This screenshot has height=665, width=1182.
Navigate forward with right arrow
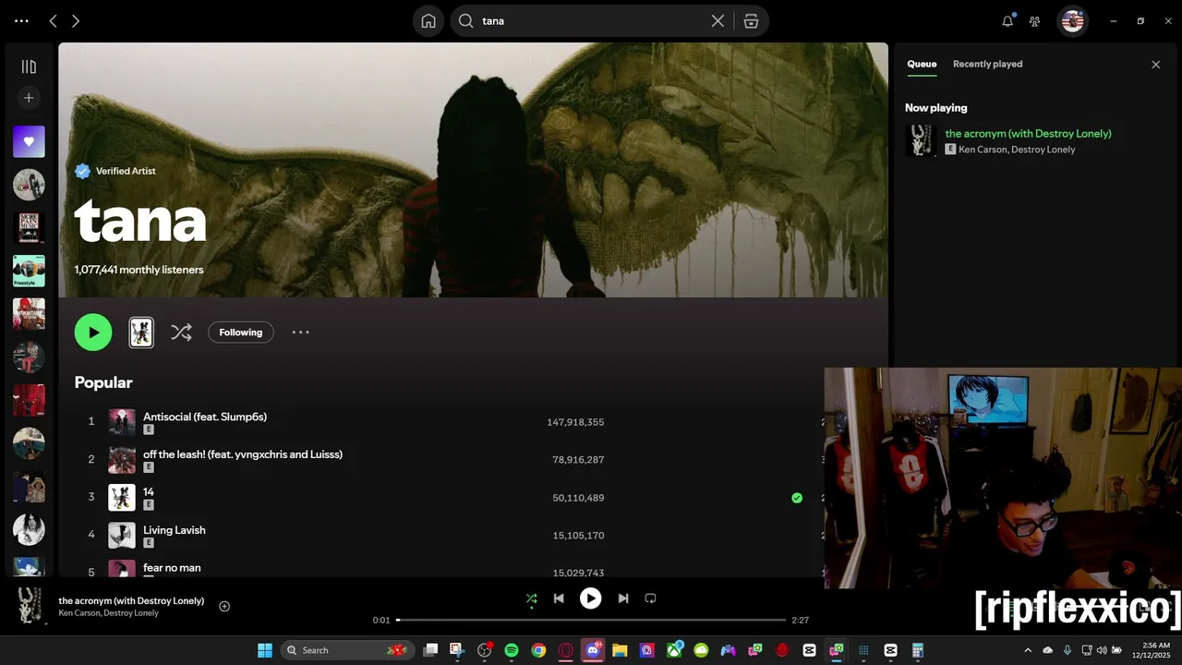(76, 21)
